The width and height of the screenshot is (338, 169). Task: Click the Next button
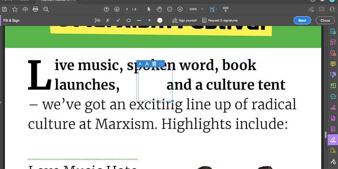(302, 21)
